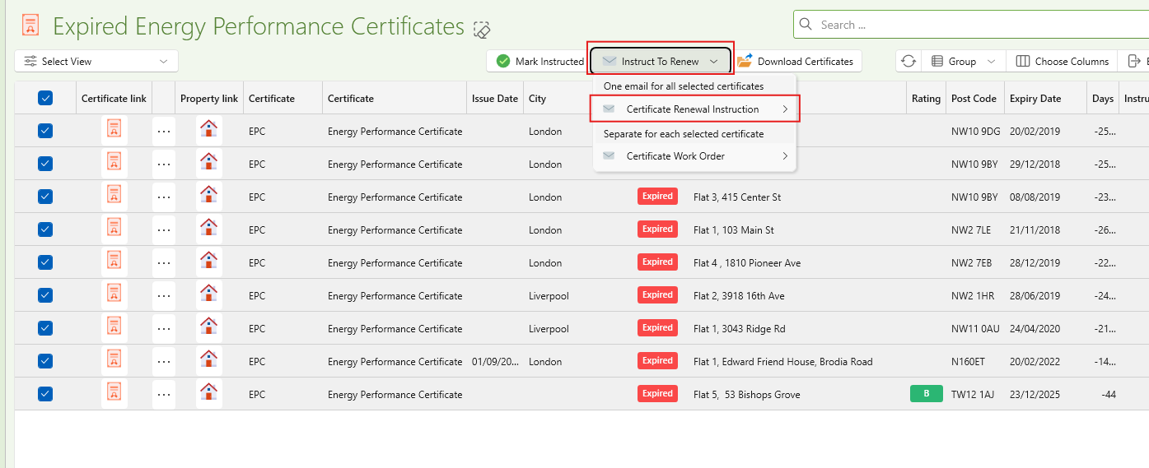Click into the Search field

pyautogui.click(x=972, y=25)
